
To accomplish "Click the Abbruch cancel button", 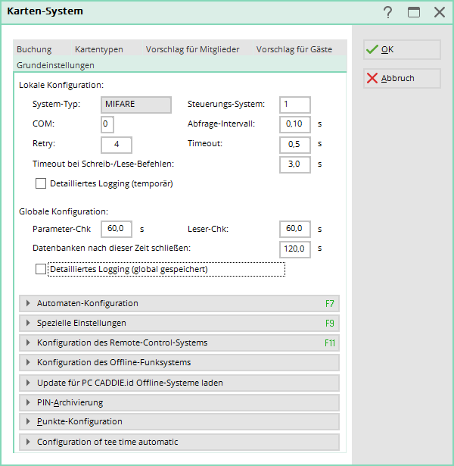I will coord(402,78).
